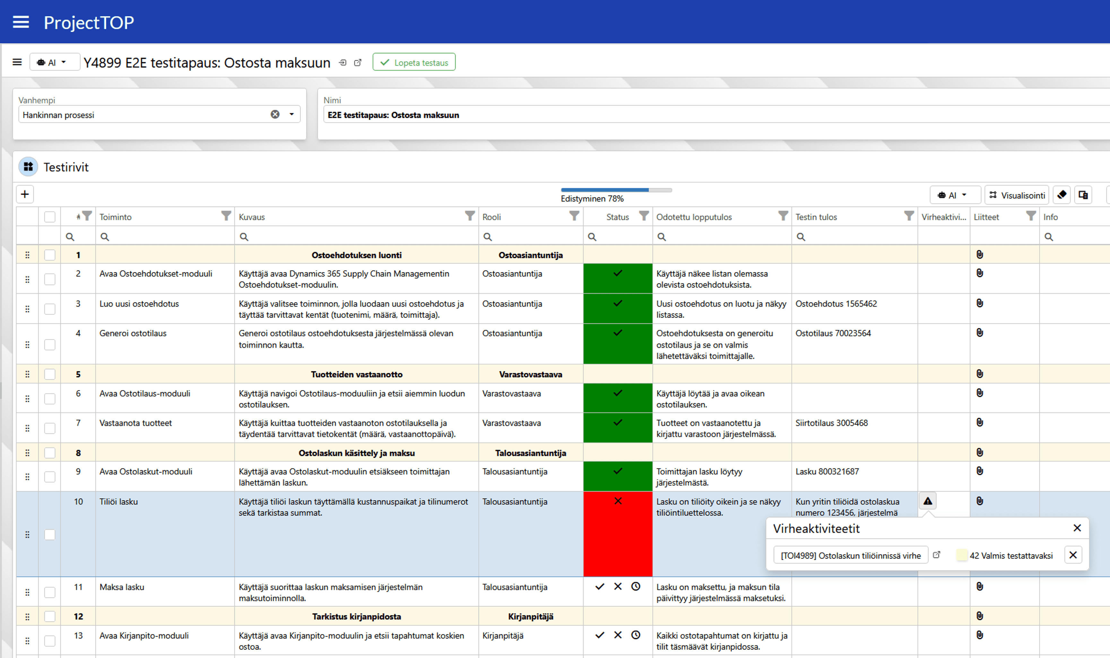Expand the Vanhempi dropdown arrow
1110x658 pixels.
pos(291,114)
